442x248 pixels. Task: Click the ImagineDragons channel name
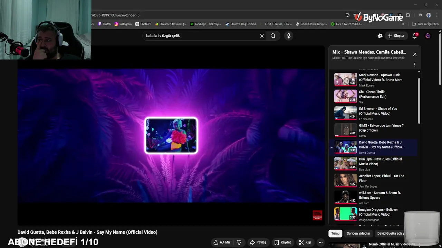pos(369,220)
